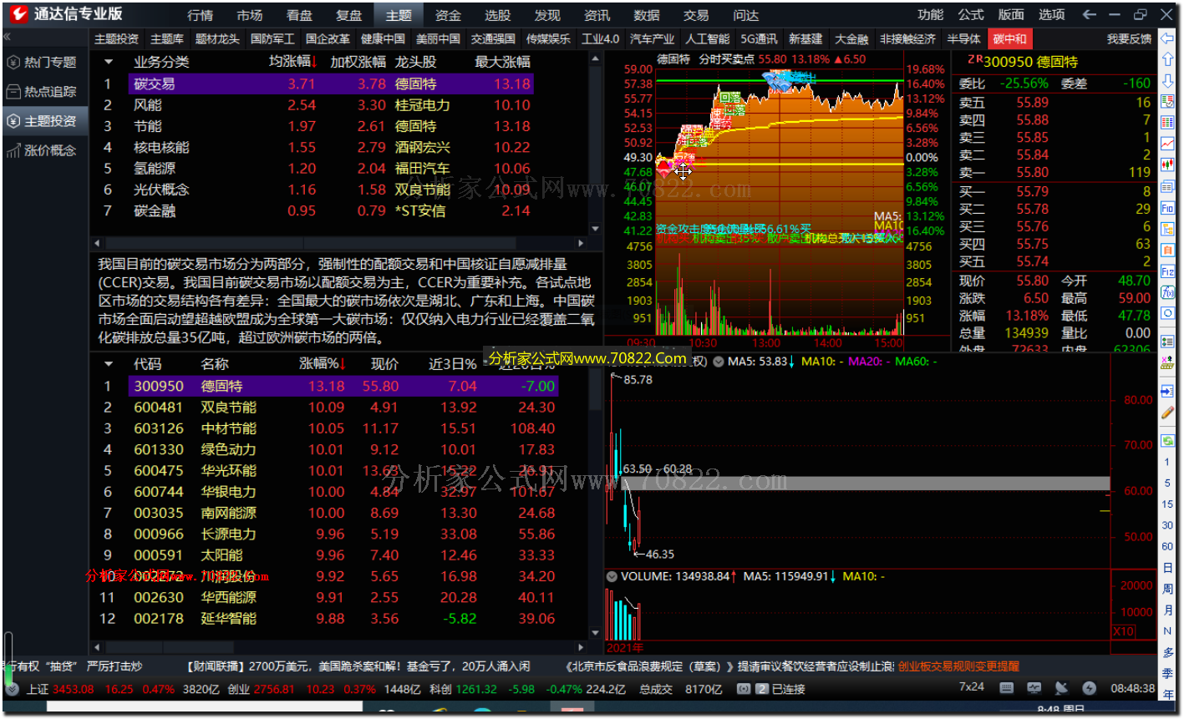The image size is (1184, 719).
Task: Switch to the daily (日) period
Action: pos(1167,568)
